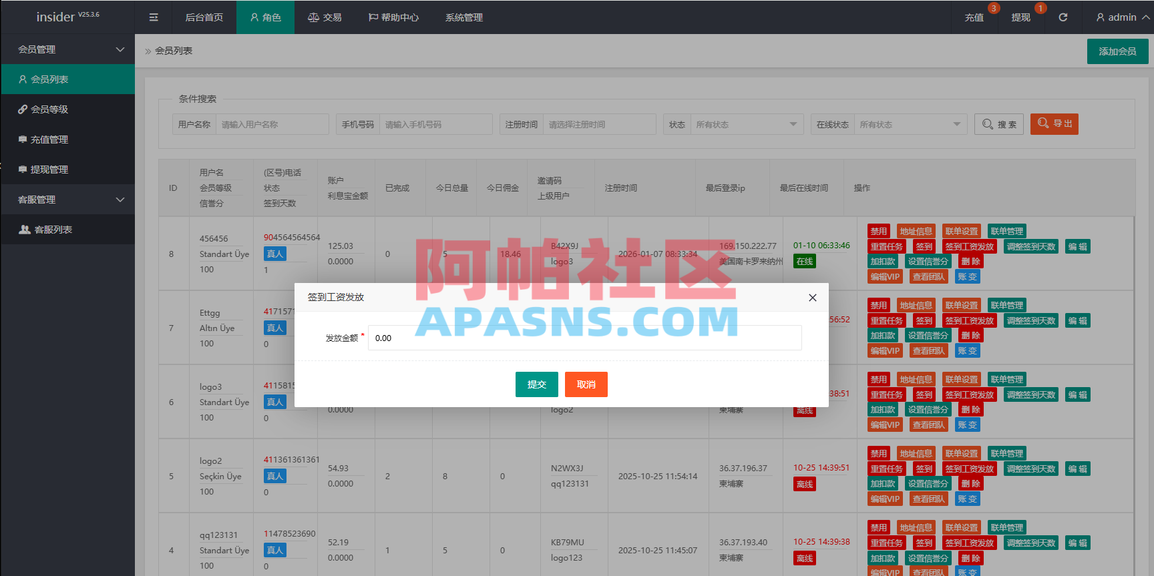
Task: Click 联单设置 for user logo2
Action: pyautogui.click(x=962, y=453)
